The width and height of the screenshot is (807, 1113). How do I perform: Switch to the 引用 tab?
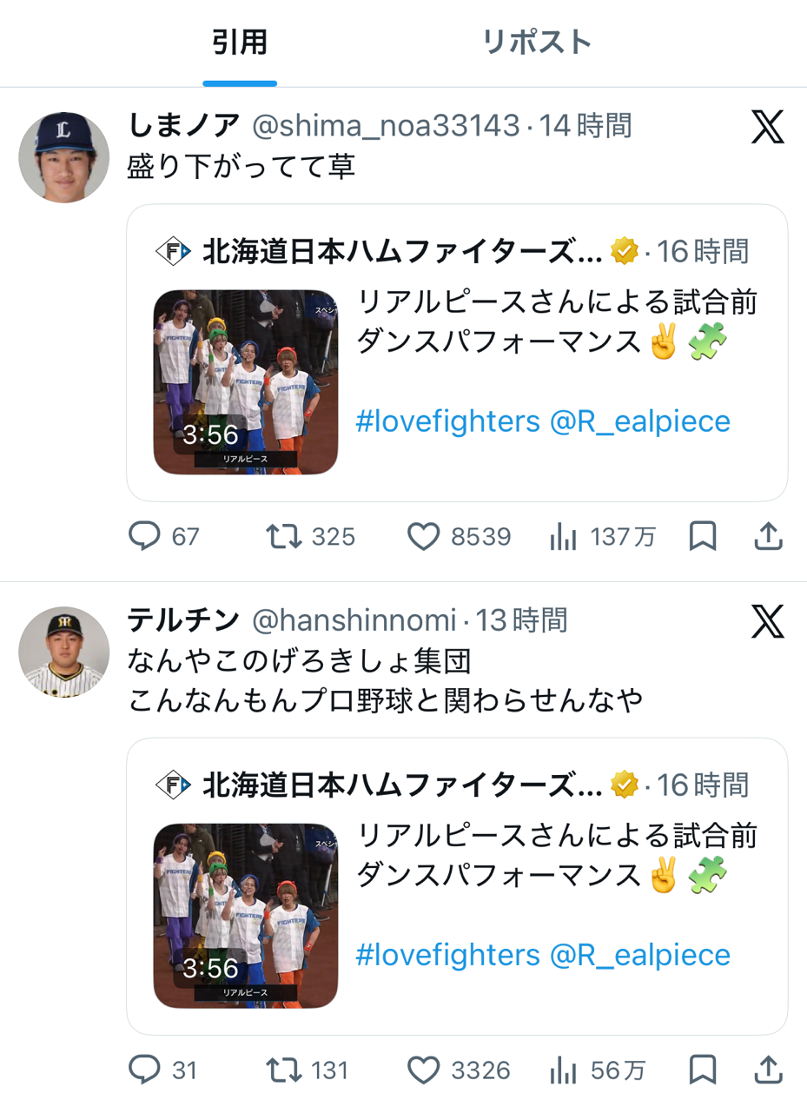click(240, 42)
